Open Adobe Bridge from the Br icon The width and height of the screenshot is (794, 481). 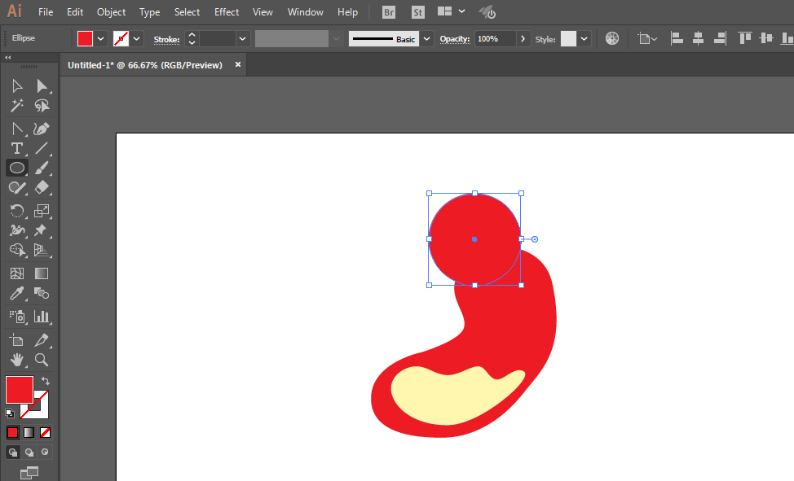(x=389, y=12)
